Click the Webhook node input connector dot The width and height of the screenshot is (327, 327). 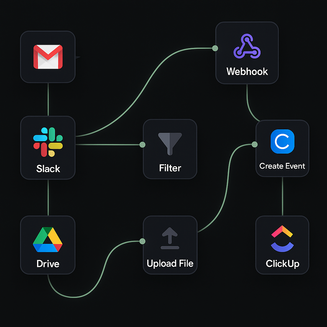pos(215,48)
